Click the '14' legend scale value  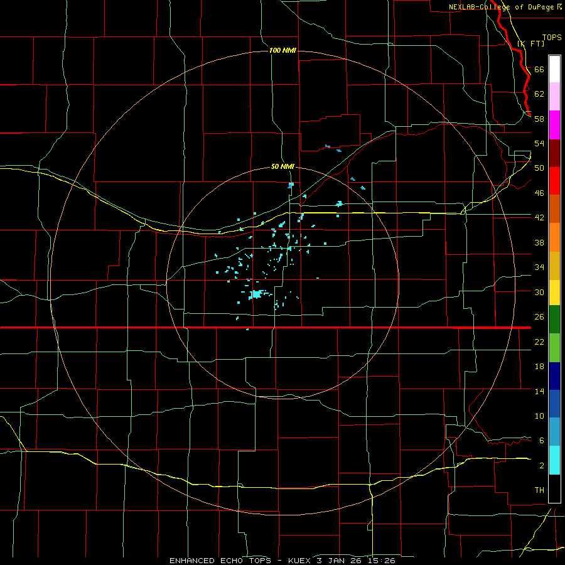tap(539, 391)
